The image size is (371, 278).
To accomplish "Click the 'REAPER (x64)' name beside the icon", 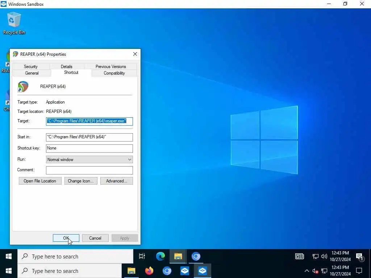I will coord(53,87).
